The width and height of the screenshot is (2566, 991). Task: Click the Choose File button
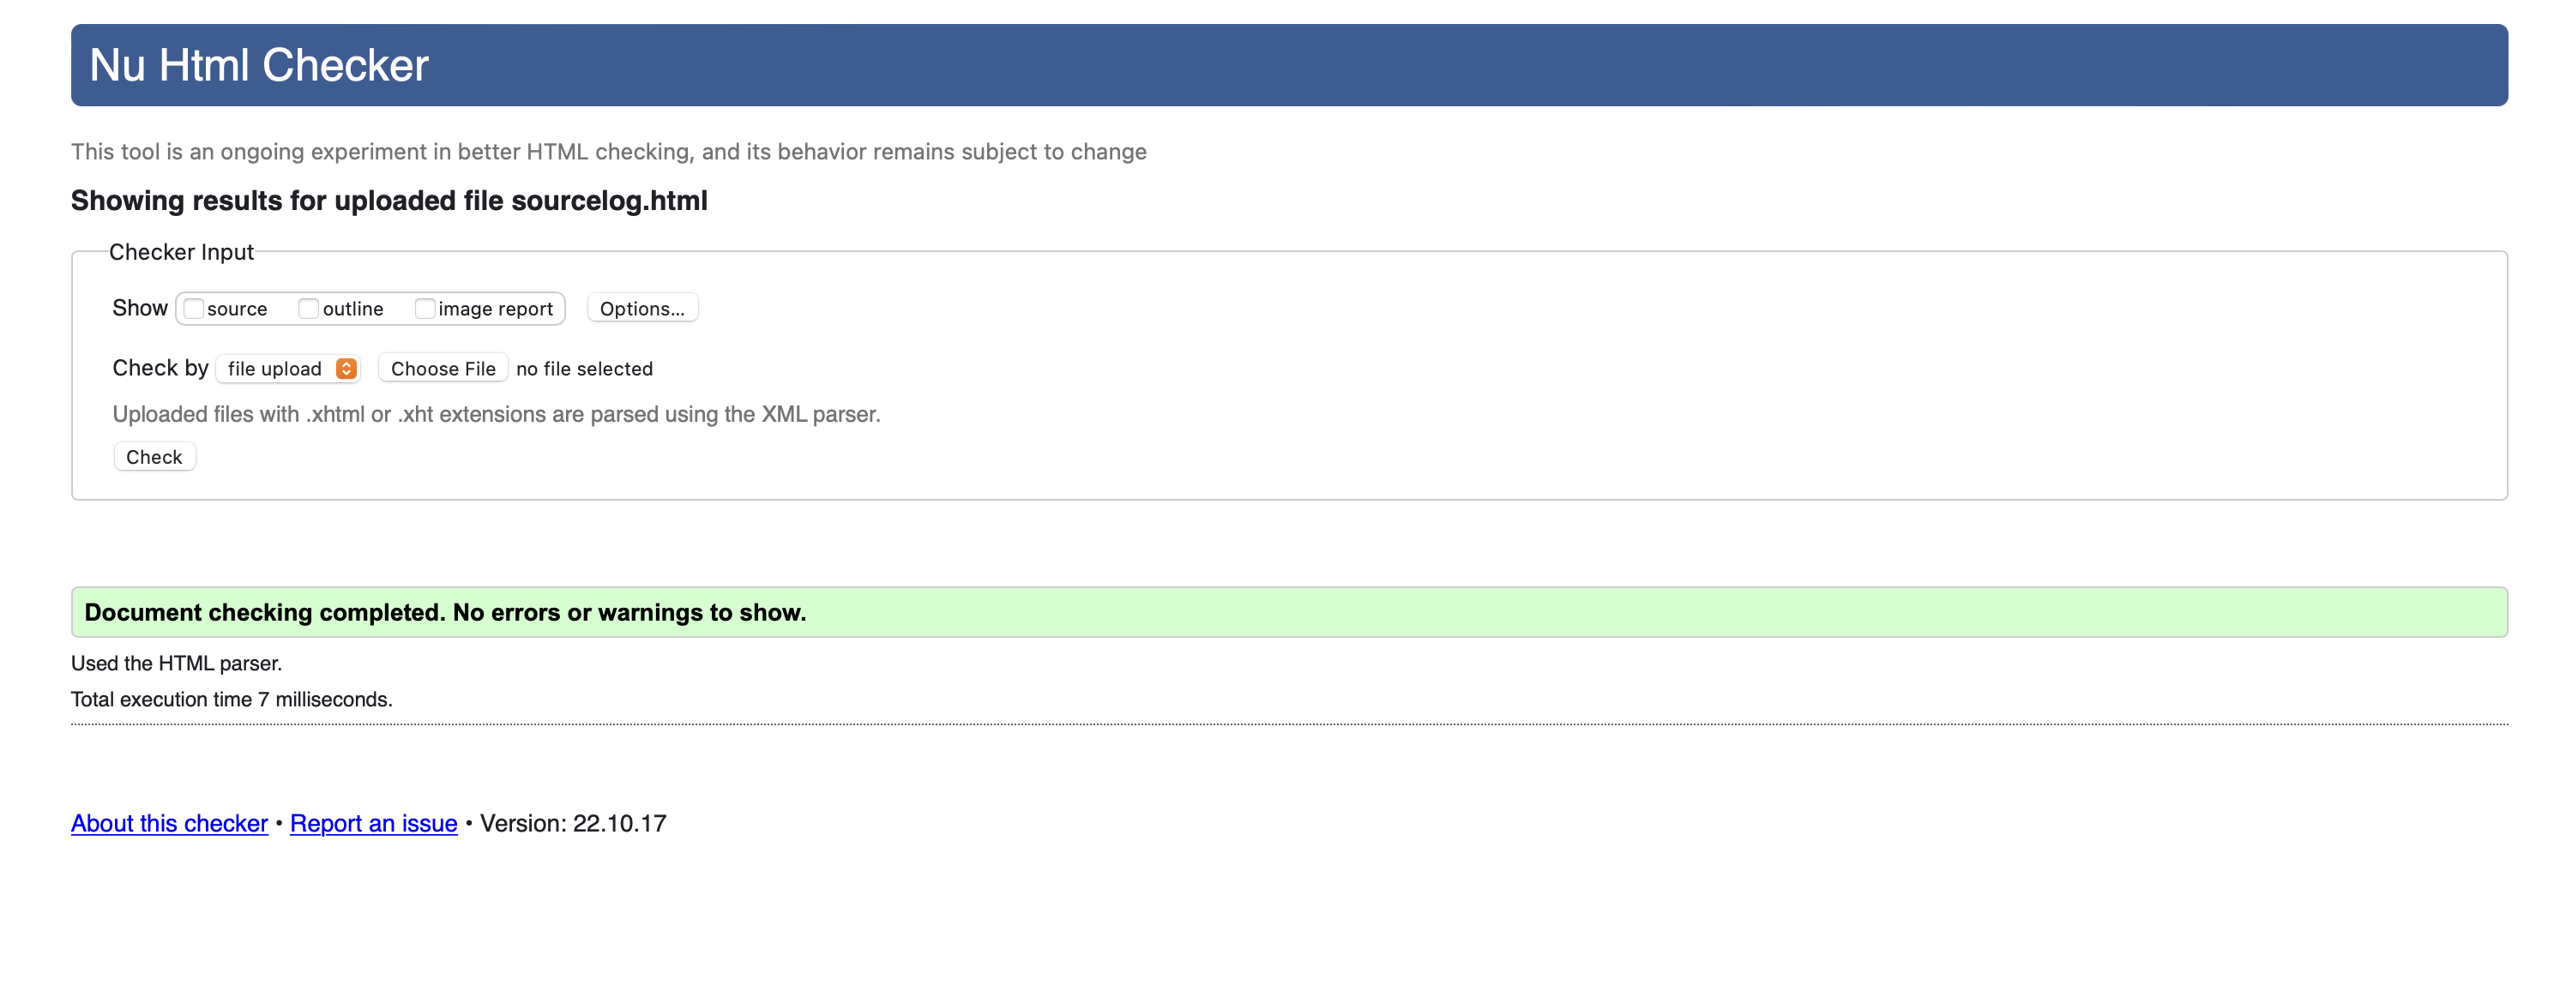tap(443, 369)
